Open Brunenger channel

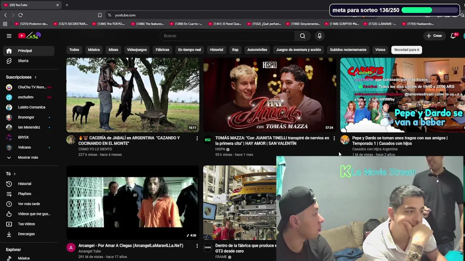coord(29,117)
